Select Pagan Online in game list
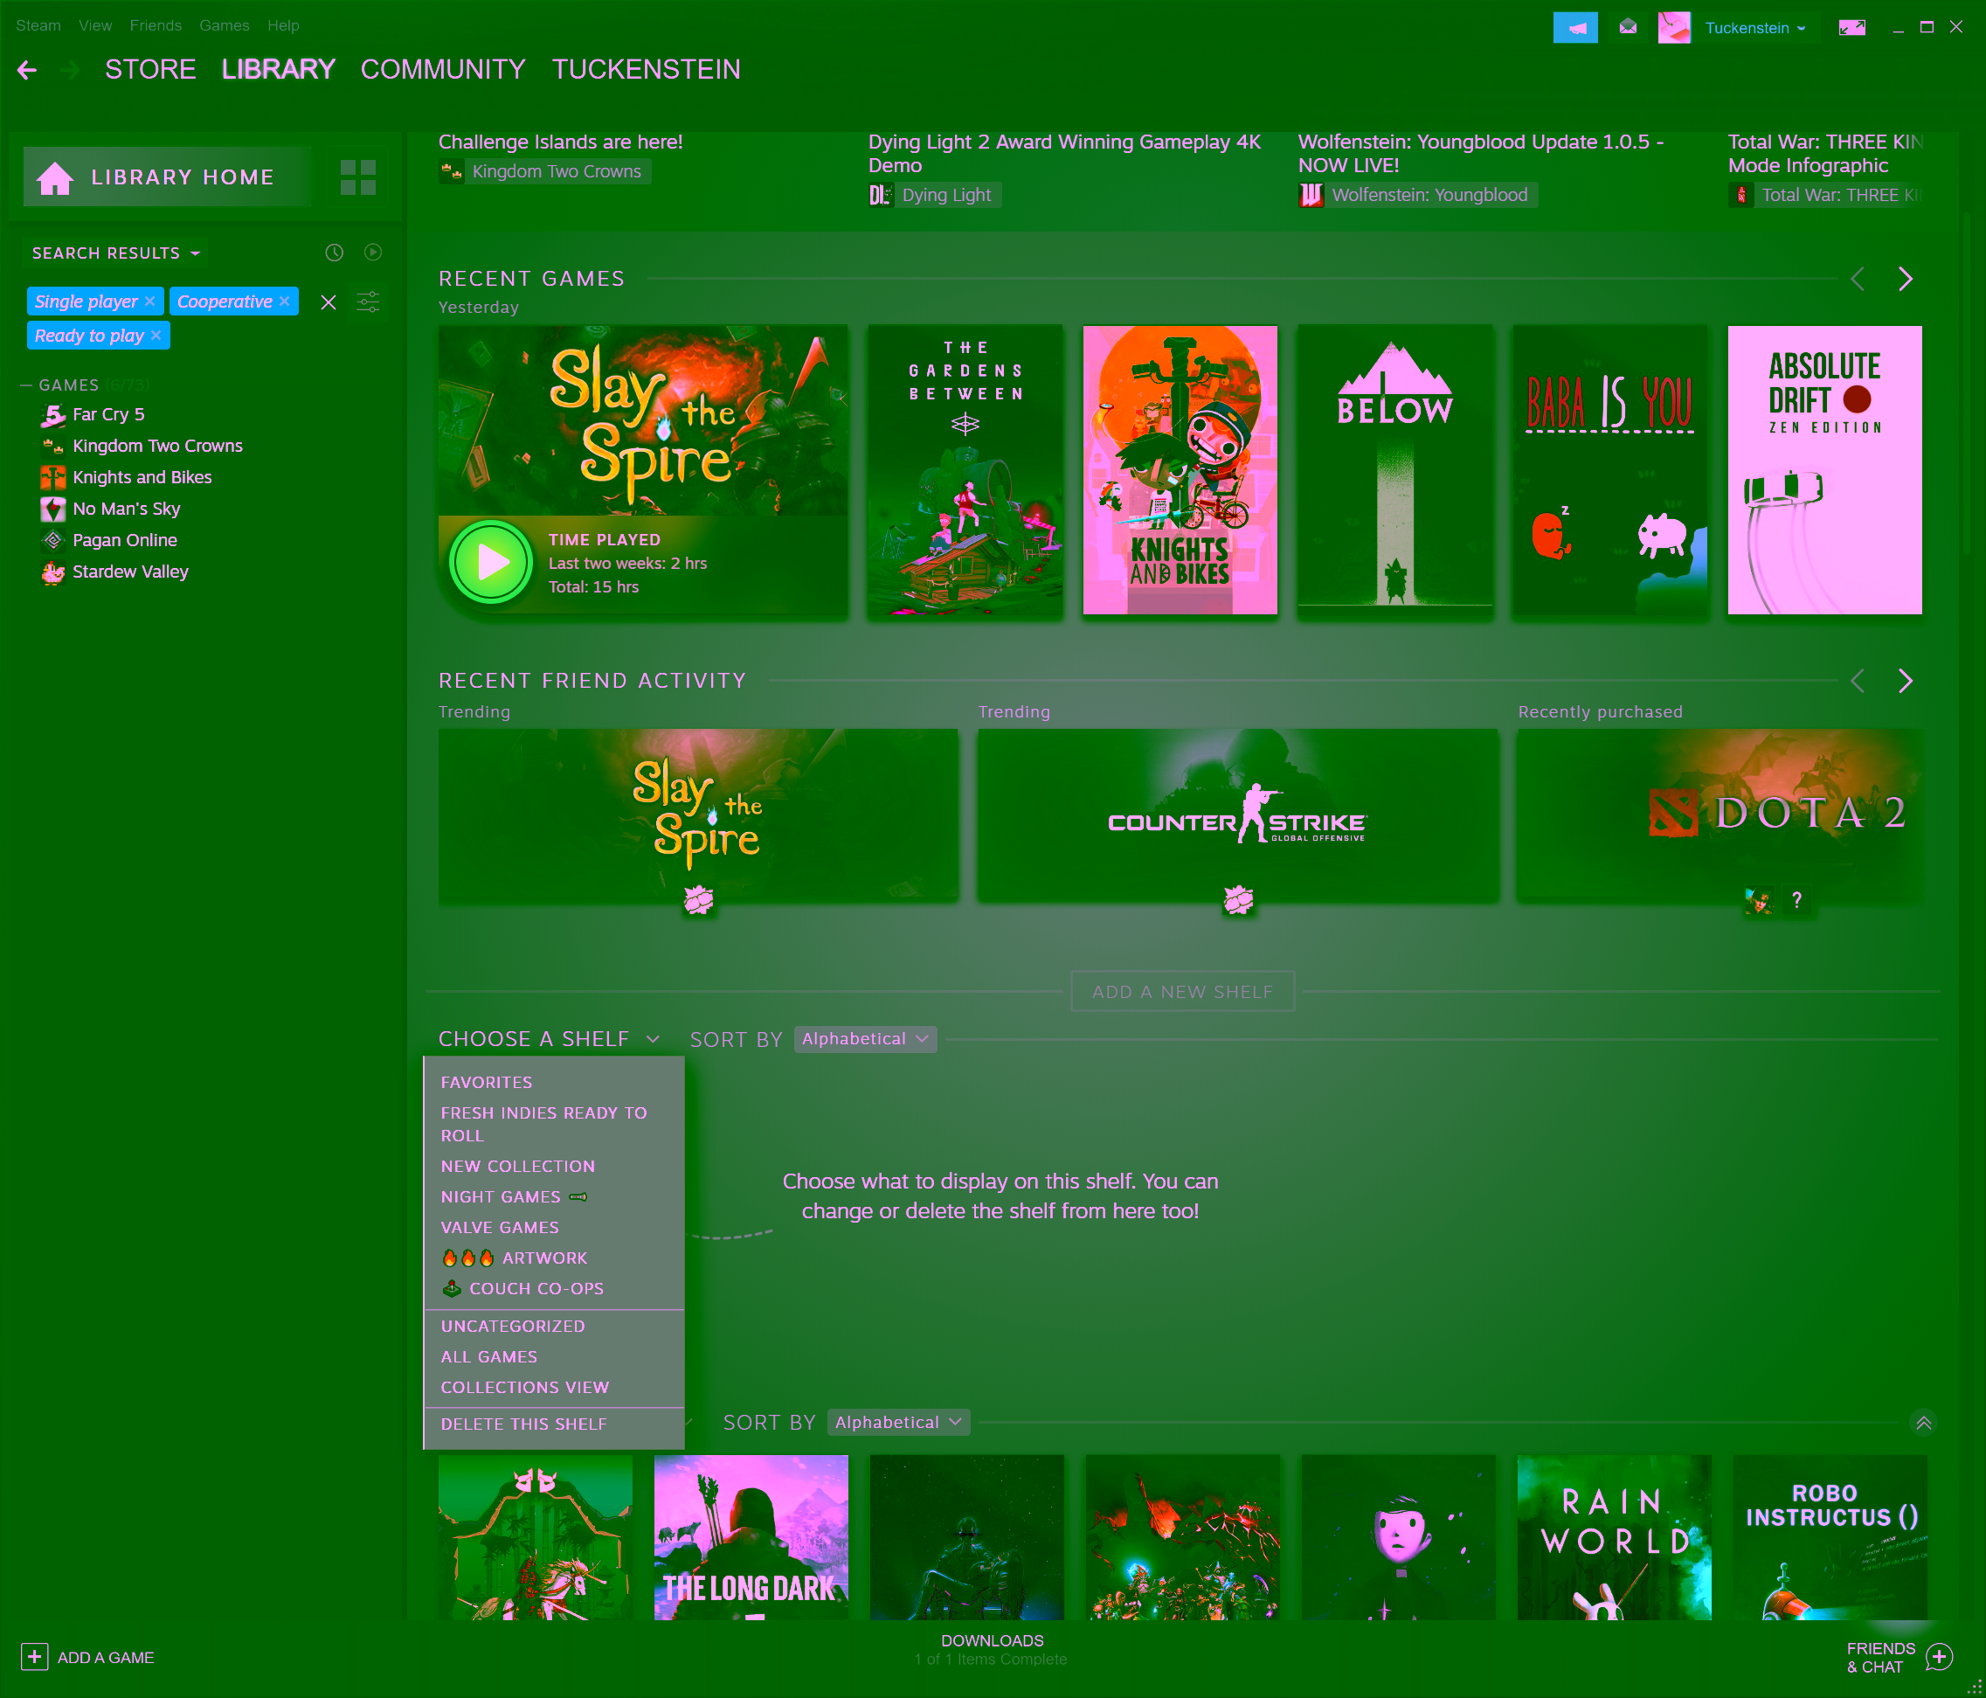Image resolution: width=1986 pixels, height=1698 pixels. [125, 541]
